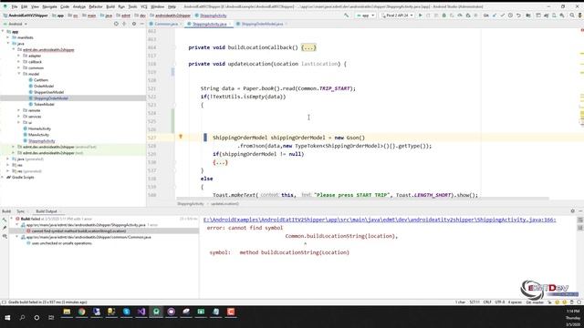This screenshot has height=328, width=584.
Task: Click the filter magnifier icon in Build panel
Action: click(5, 236)
